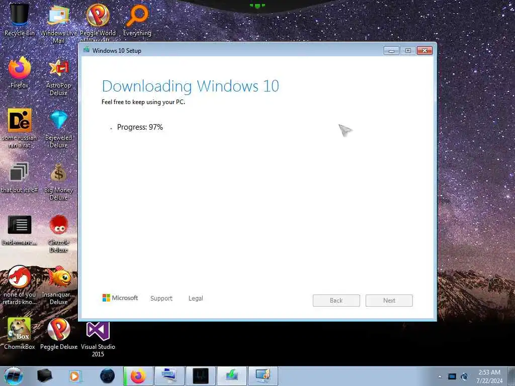
Task: Open the clock showing 2:53 AM
Action: coord(489,376)
